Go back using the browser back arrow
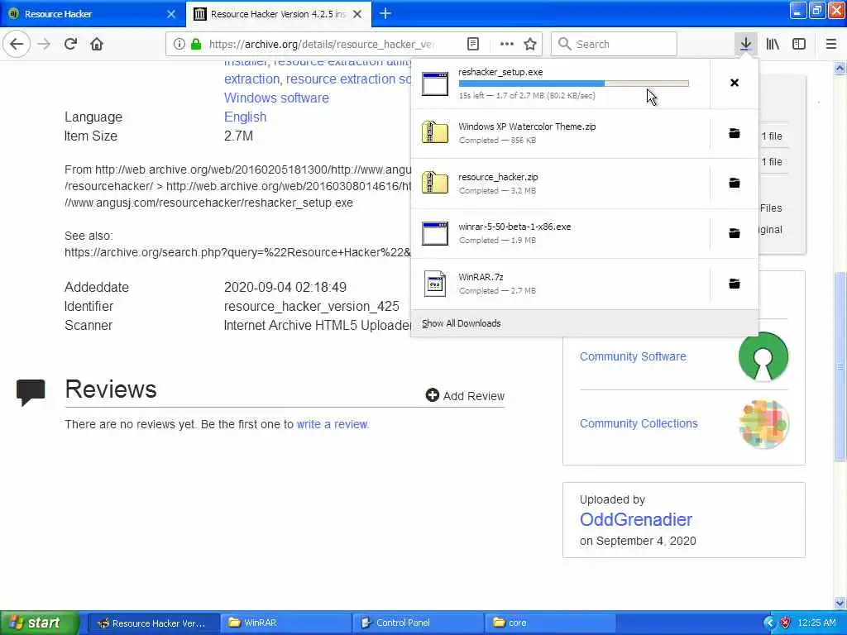The height and width of the screenshot is (635, 847). click(17, 44)
